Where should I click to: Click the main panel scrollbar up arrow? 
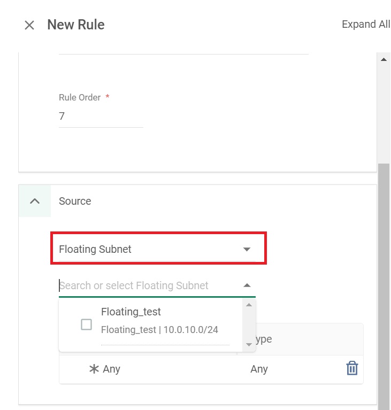tap(384, 59)
